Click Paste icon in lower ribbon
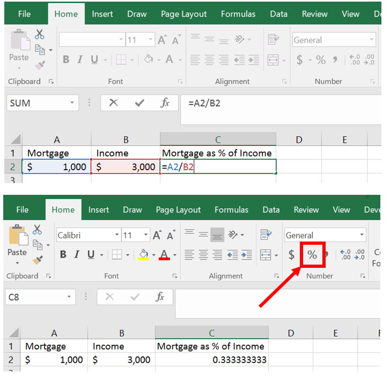The image size is (390, 380). tap(19, 235)
